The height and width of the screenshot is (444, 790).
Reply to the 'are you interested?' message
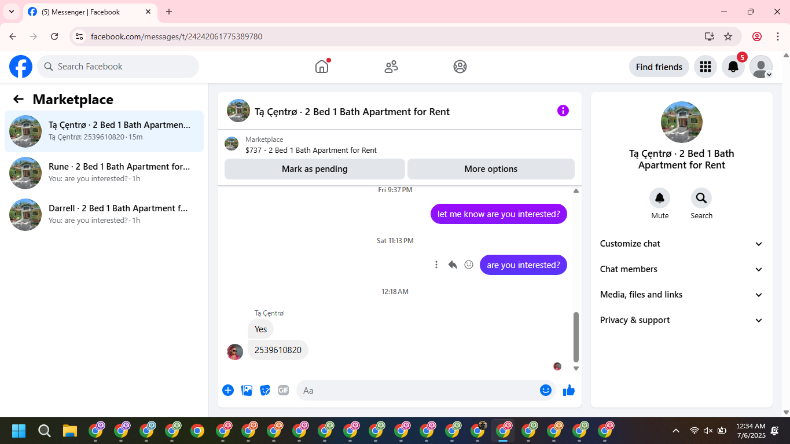click(x=453, y=265)
